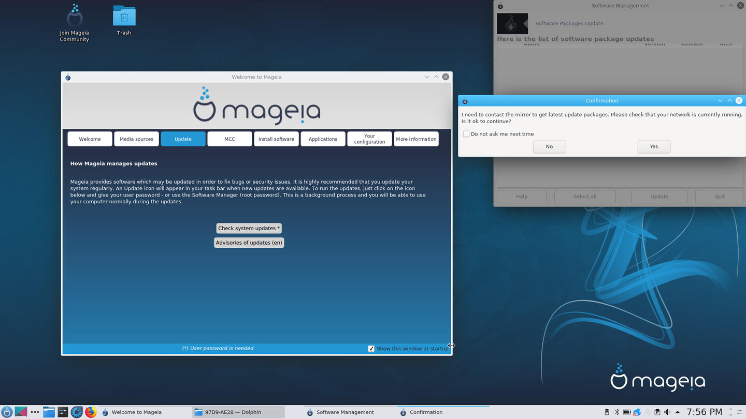The width and height of the screenshot is (746, 419).
Task: Click '(*) User password is needed' note
Action: 218,348
